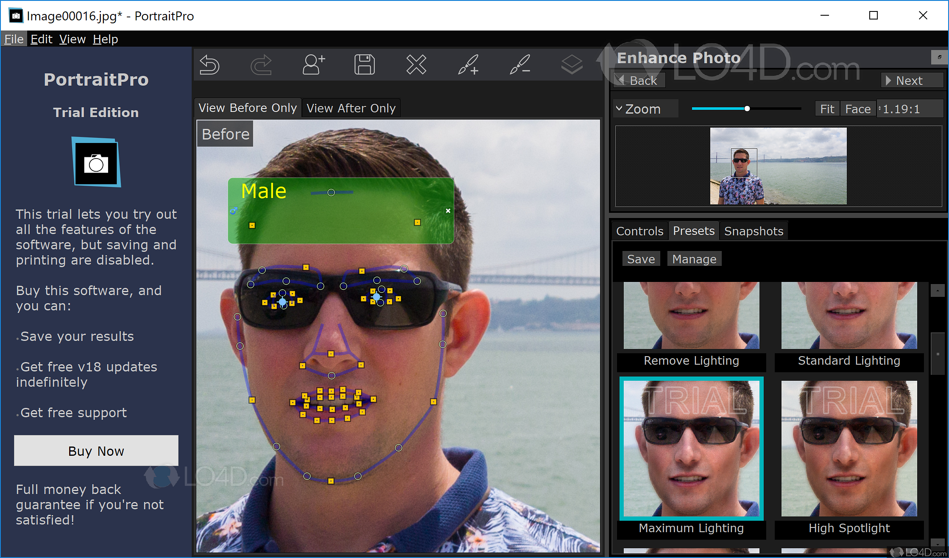The height and width of the screenshot is (558, 949).
Task: Apply the Maximum Lighting preset
Action: [x=691, y=458]
